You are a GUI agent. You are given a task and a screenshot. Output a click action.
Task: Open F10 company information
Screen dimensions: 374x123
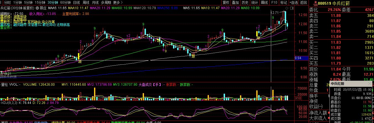click(x=274, y=2)
